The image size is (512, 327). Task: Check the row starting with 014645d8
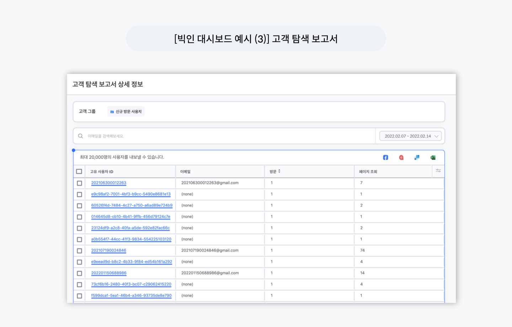[79, 217]
